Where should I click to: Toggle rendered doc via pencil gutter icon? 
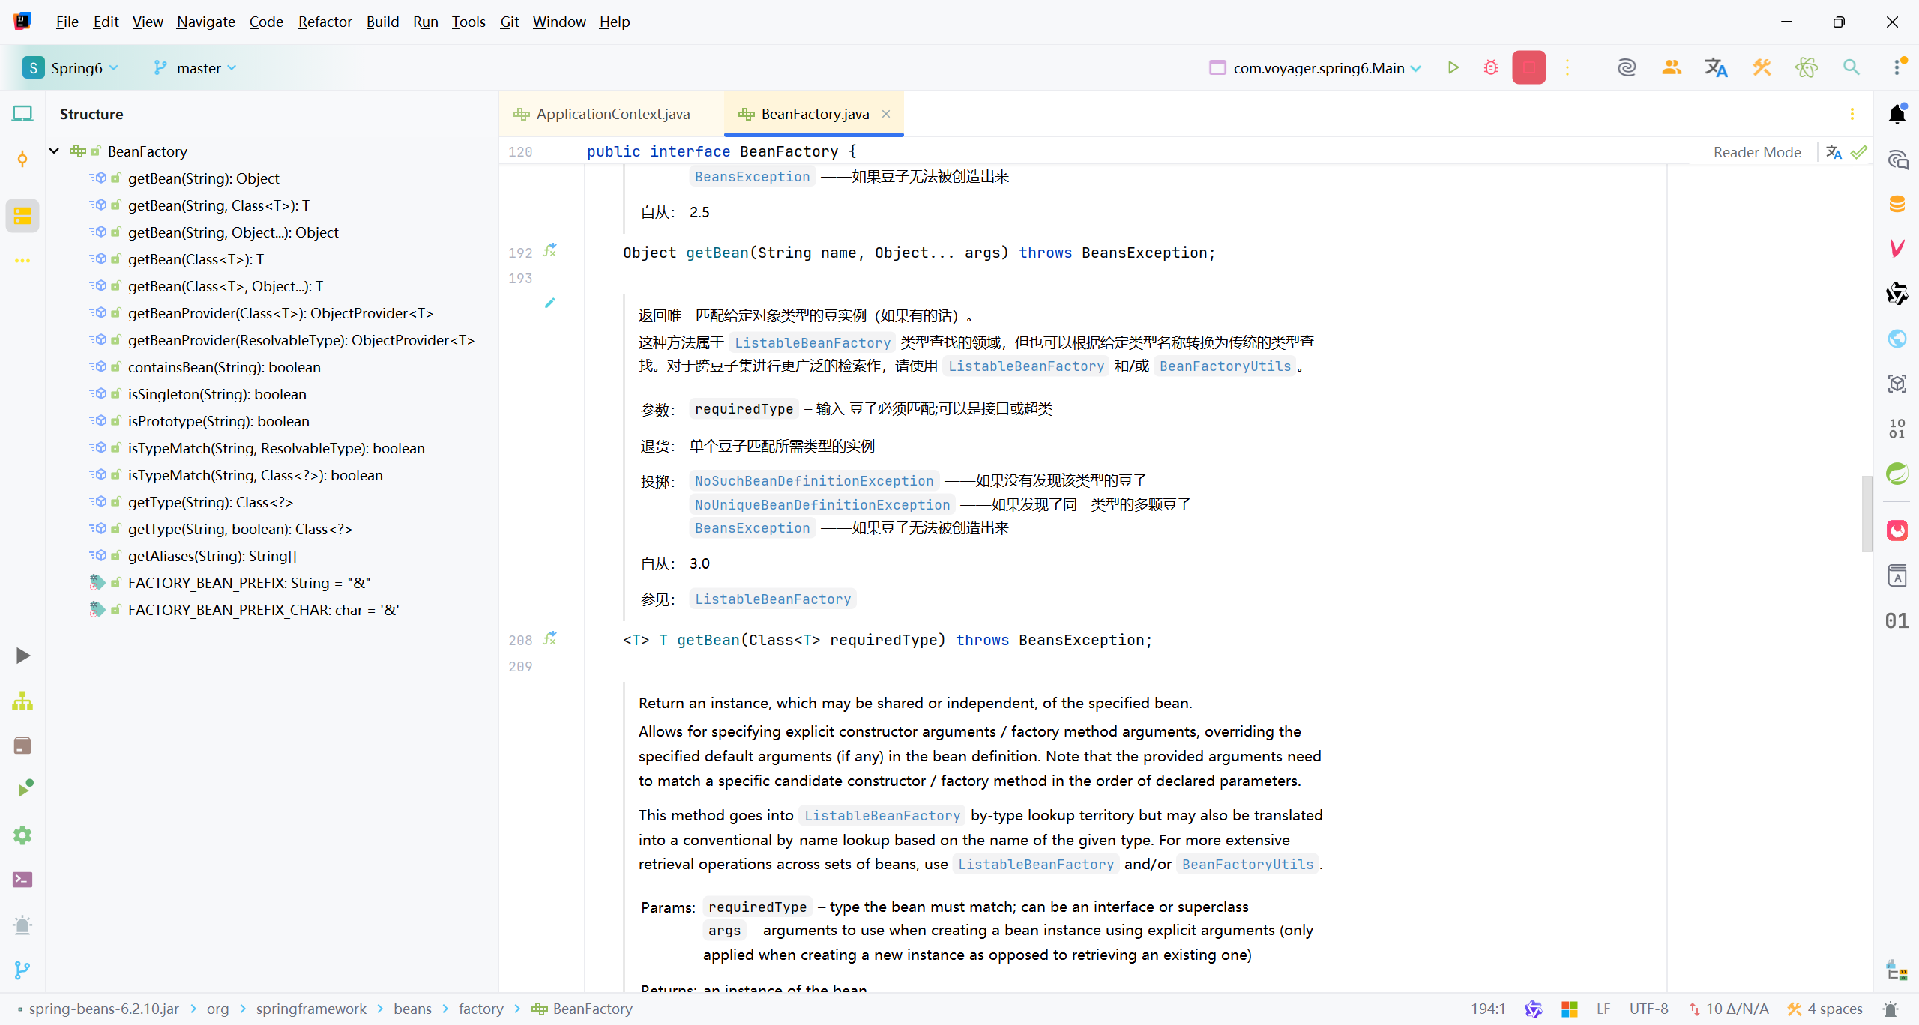(549, 303)
